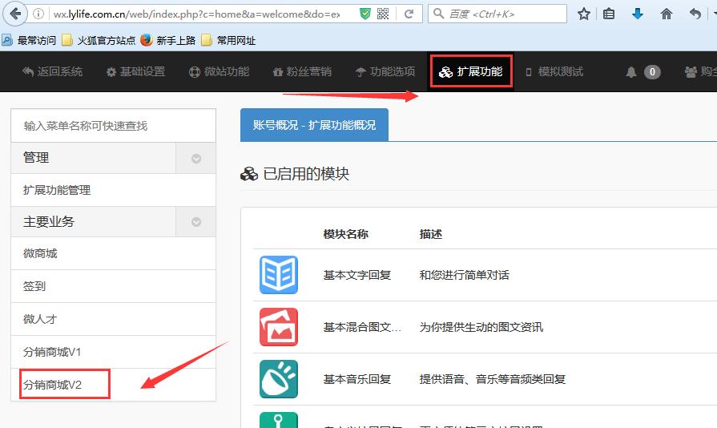This screenshot has height=428, width=717.
Task: Select the 账号概况 - 扩展功能概况 tab
Action: 314,125
